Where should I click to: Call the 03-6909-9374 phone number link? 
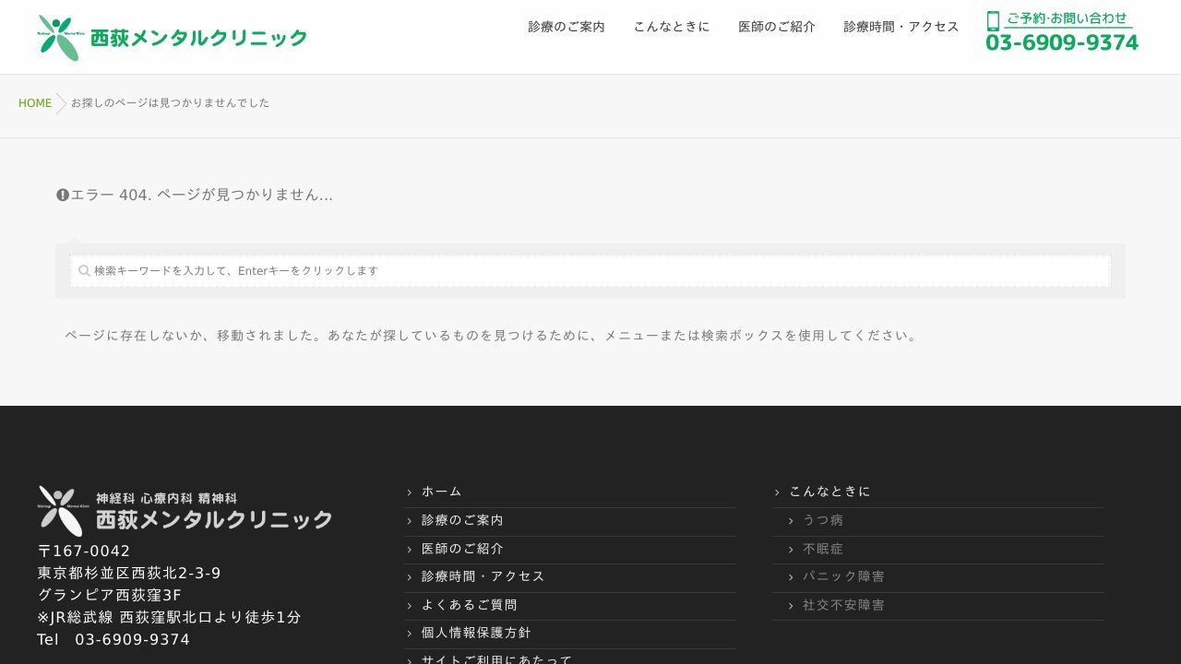(x=1061, y=42)
